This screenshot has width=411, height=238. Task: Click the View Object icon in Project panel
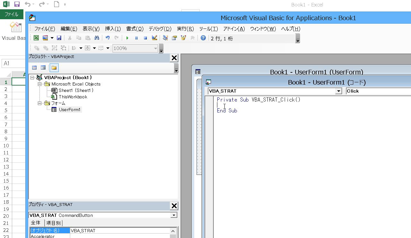(x=43, y=68)
